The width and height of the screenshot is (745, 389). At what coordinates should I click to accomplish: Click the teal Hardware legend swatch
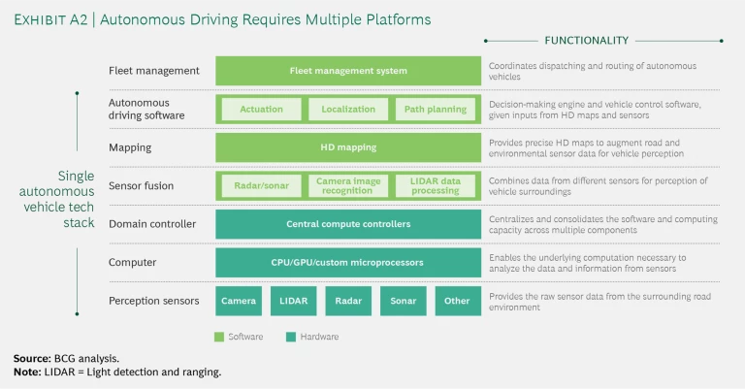tap(292, 337)
